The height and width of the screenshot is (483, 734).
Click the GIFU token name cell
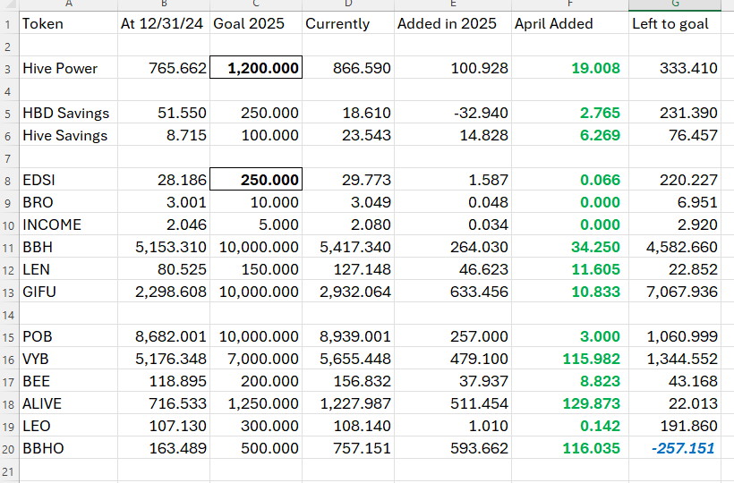(x=68, y=292)
